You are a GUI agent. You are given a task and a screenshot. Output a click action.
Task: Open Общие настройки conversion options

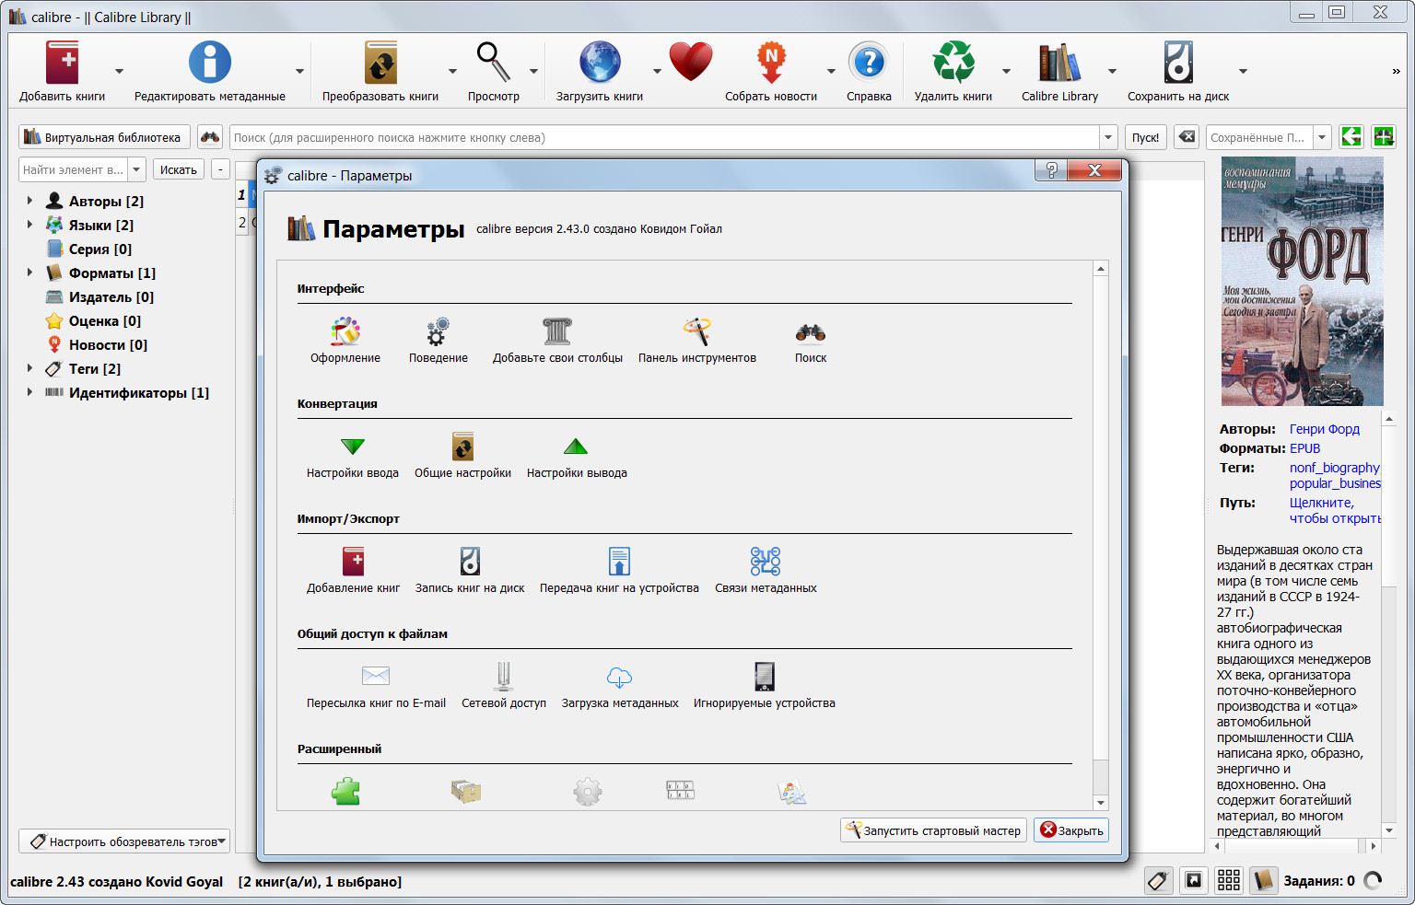(462, 456)
